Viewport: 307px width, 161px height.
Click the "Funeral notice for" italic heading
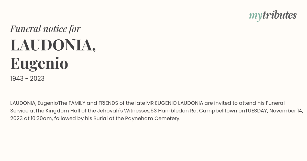[45, 29]
